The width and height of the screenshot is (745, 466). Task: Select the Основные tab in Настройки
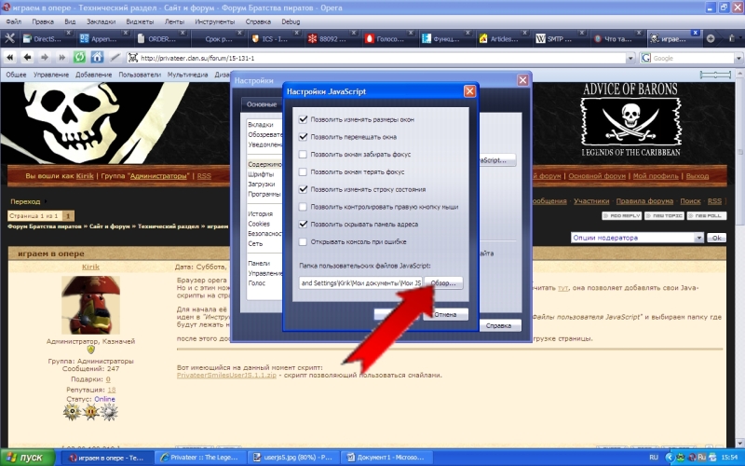[262, 104]
